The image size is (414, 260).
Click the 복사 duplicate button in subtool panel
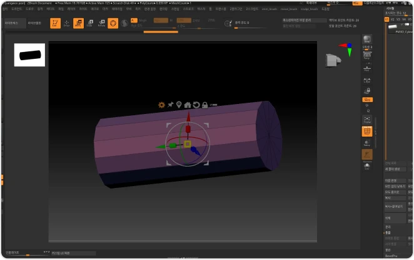[x=395, y=198]
